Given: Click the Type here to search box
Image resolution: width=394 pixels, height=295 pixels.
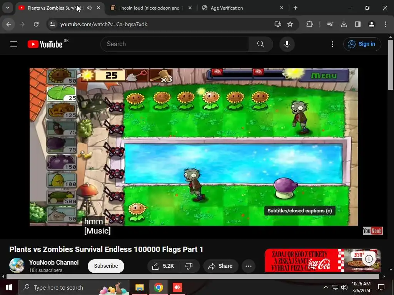Looking at the screenshot, I should pyautogui.click(x=74, y=287).
